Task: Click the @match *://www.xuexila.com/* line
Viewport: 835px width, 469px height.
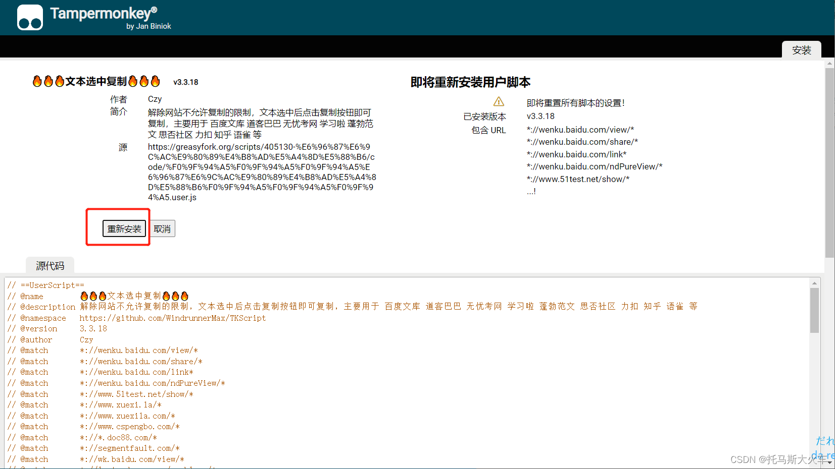Action: click(91, 416)
